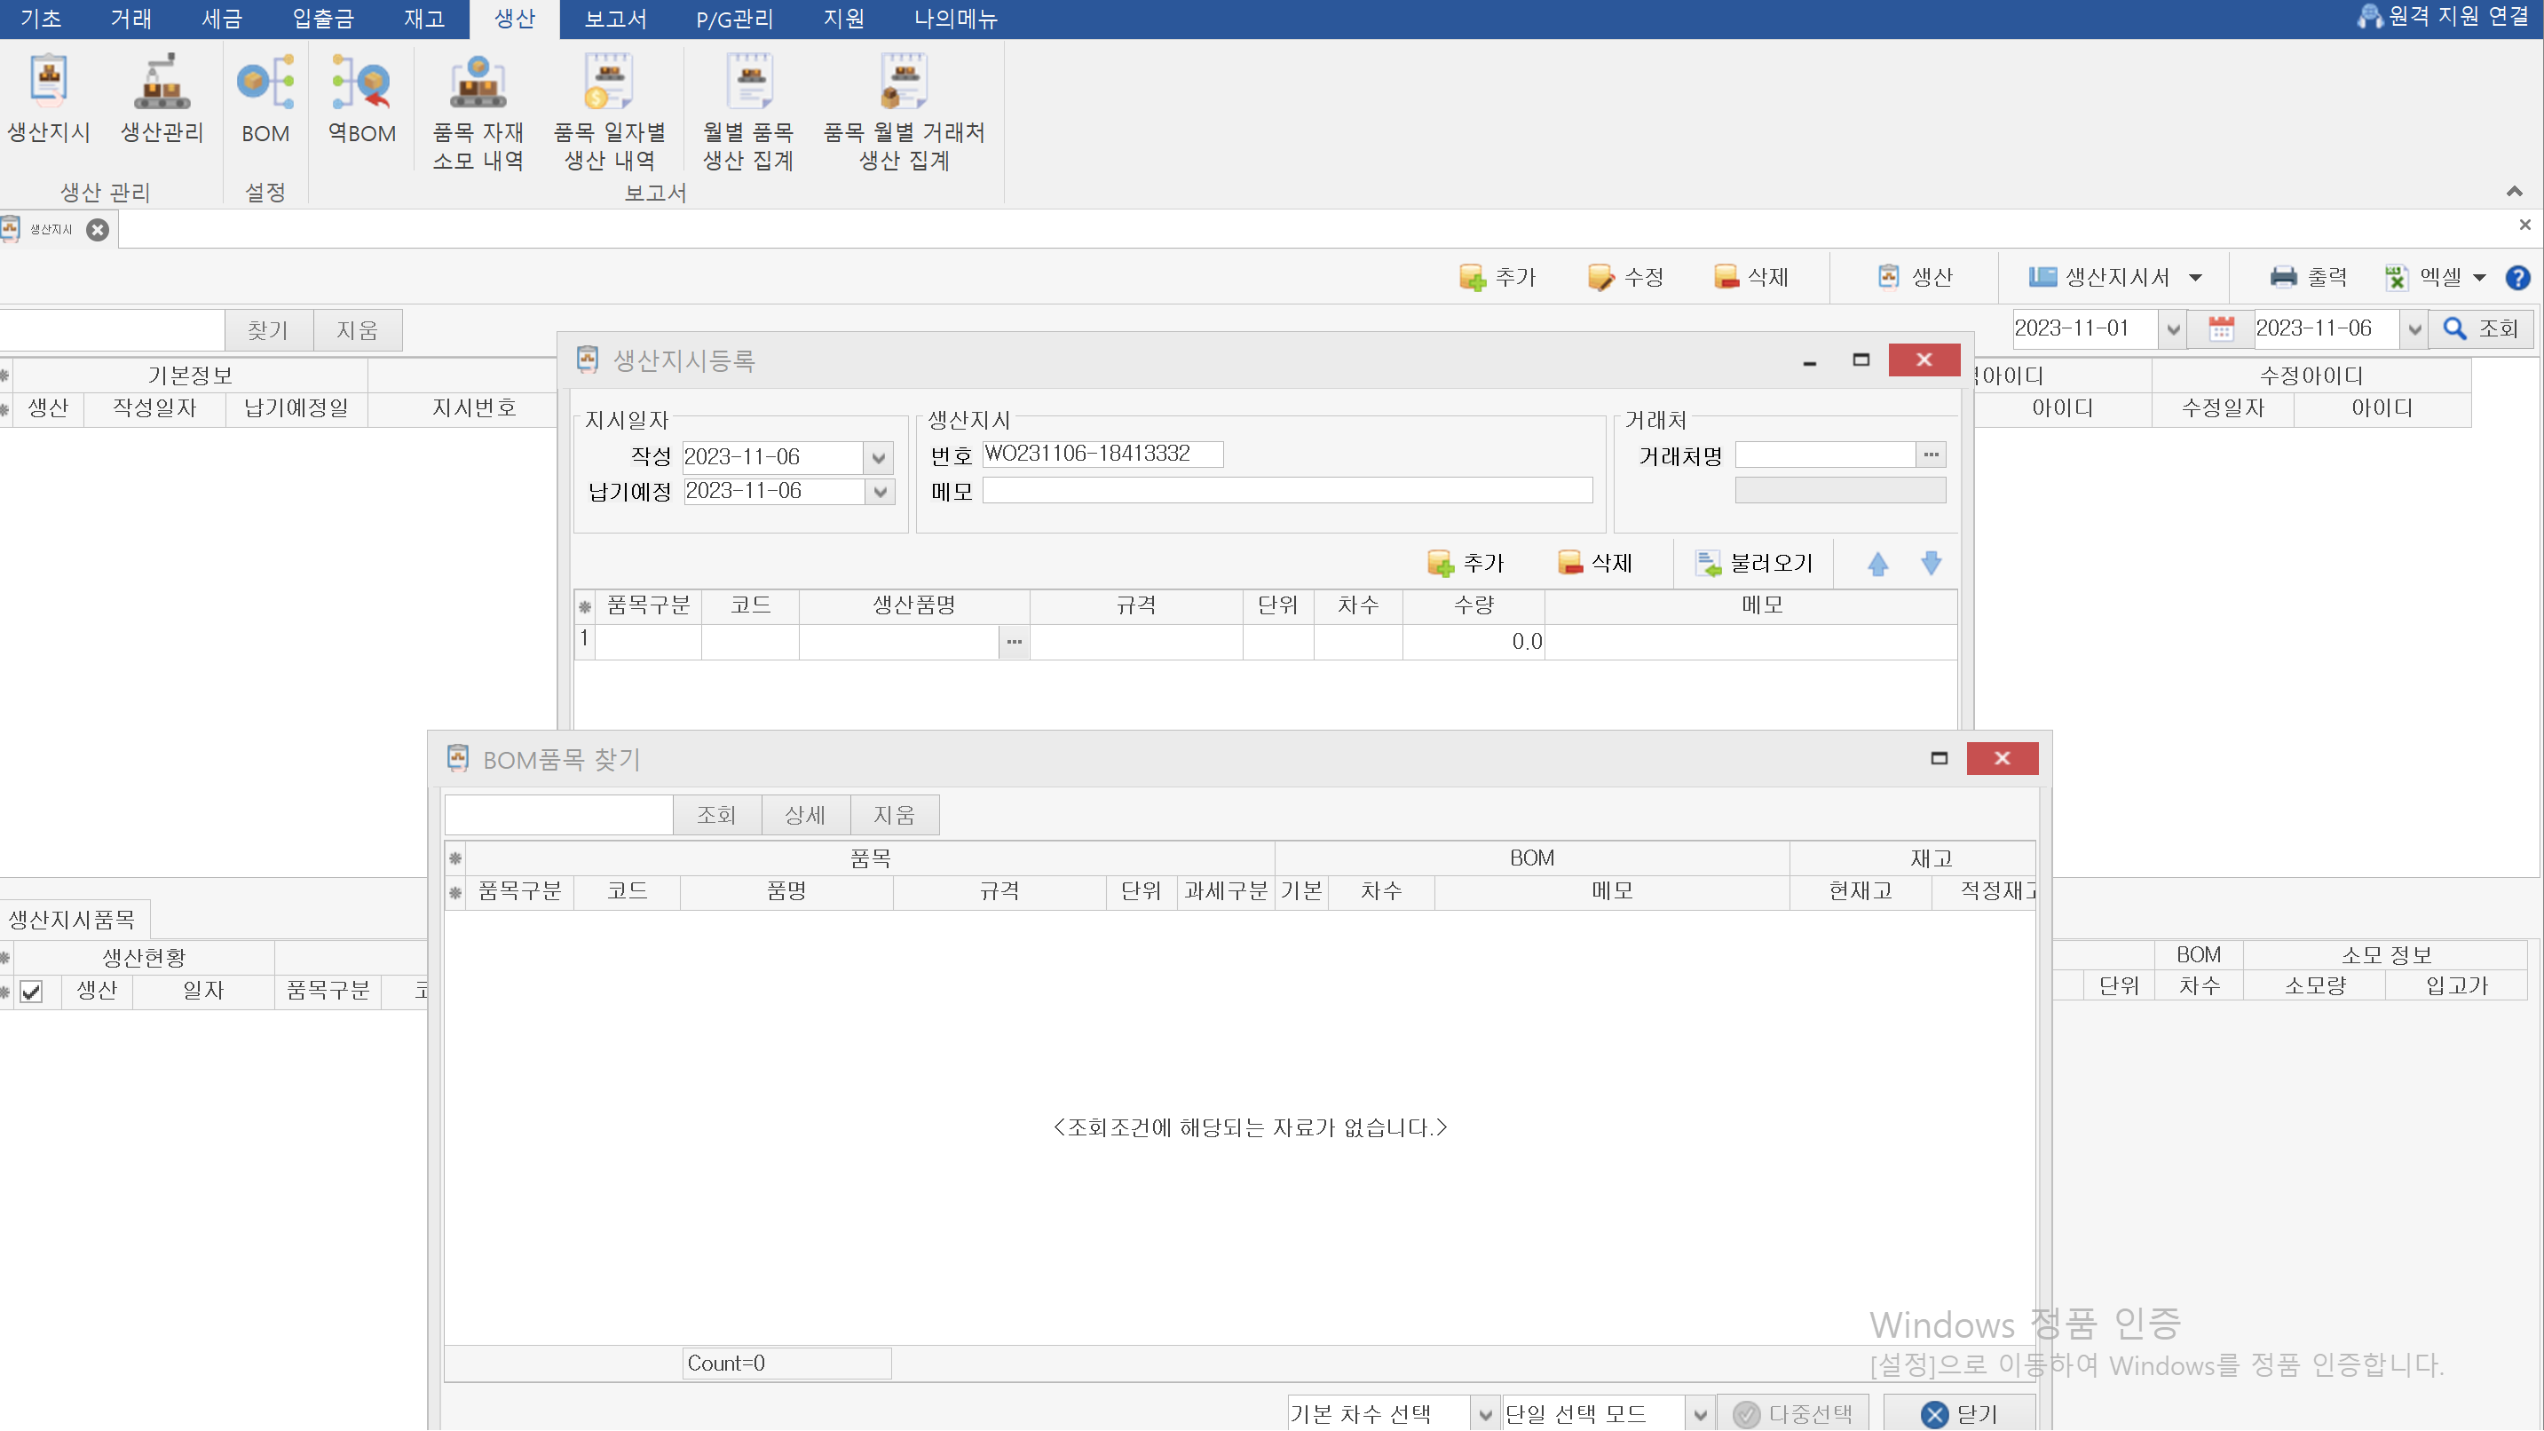Viewport: 2544px width, 1431px height.
Task: Click the blue move-down arrow icon
Action: 1931,564
